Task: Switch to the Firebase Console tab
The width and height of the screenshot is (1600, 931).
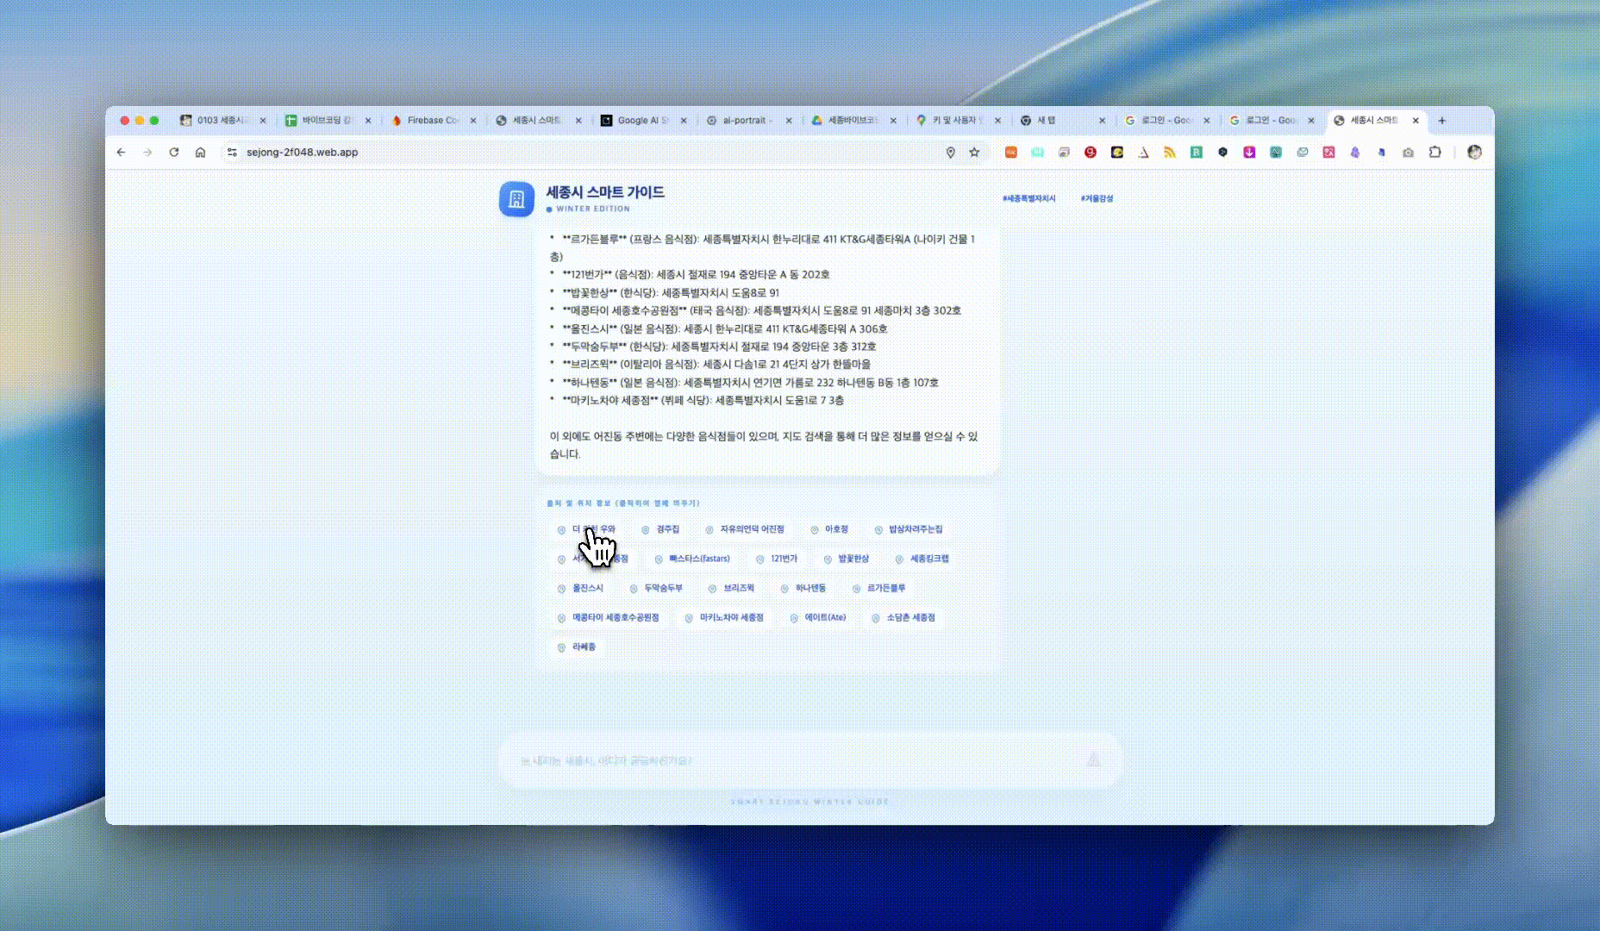Action: point(432,121)
